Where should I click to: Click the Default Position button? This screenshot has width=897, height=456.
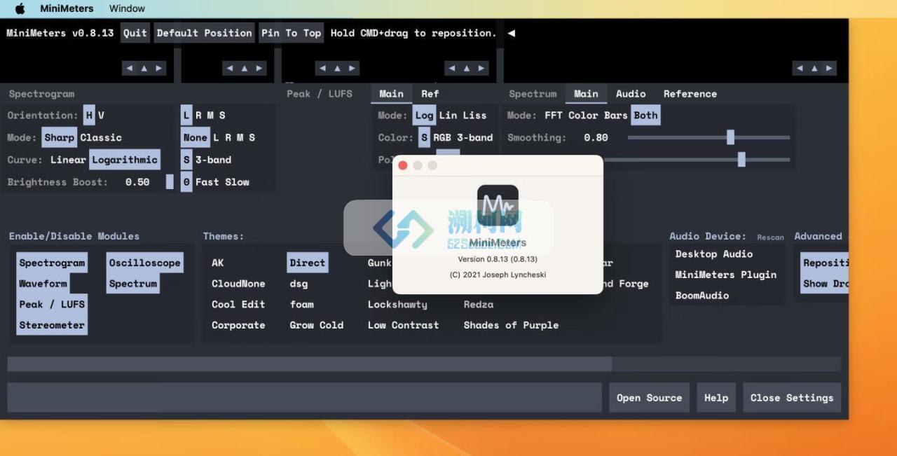pos(204,33)
